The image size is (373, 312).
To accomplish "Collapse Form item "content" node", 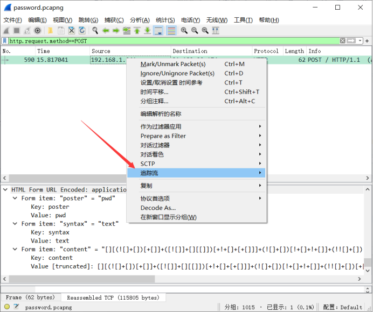I will coord(15,249).
